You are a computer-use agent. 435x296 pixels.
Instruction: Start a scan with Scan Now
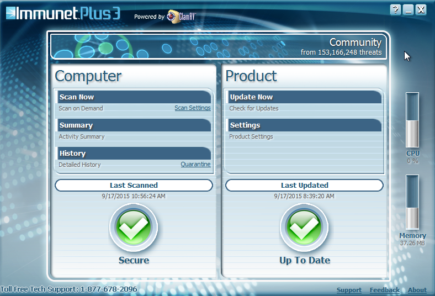pyautogui.click(x=134, y=97)
